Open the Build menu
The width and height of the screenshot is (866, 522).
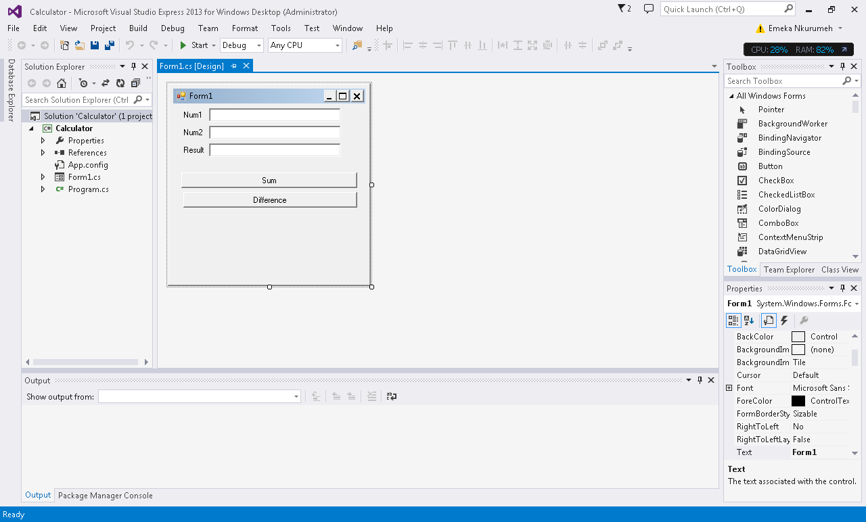[x=138, y=28]
